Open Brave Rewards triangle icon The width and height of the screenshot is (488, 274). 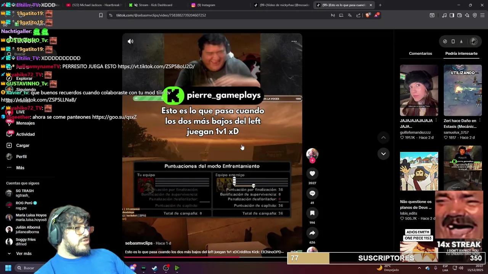point(377,15)
